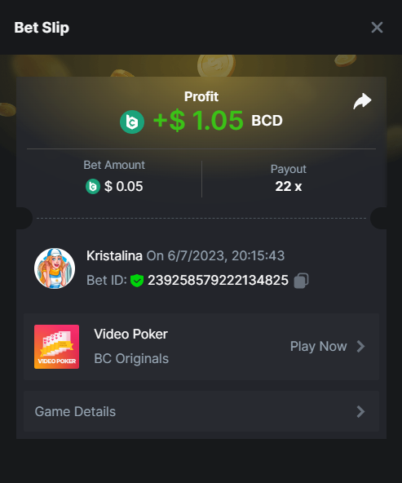Click the chevron beside Play Now
Image resolution: width=402 pixels, height=483 pixels.
pyautogui.click(x=360, y=346)
